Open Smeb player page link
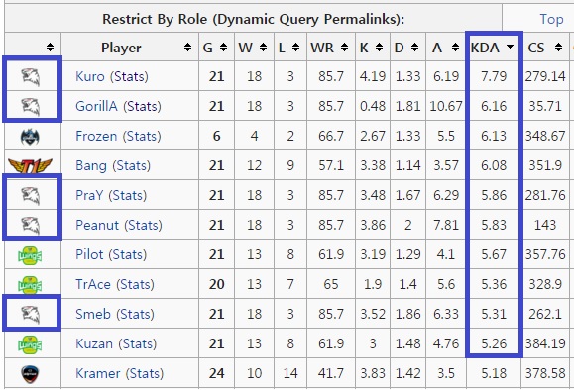574x390 pixels. pos(93,314)
